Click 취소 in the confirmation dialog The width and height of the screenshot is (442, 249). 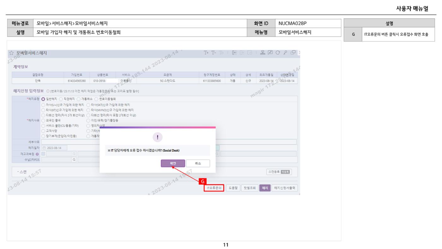198,163
